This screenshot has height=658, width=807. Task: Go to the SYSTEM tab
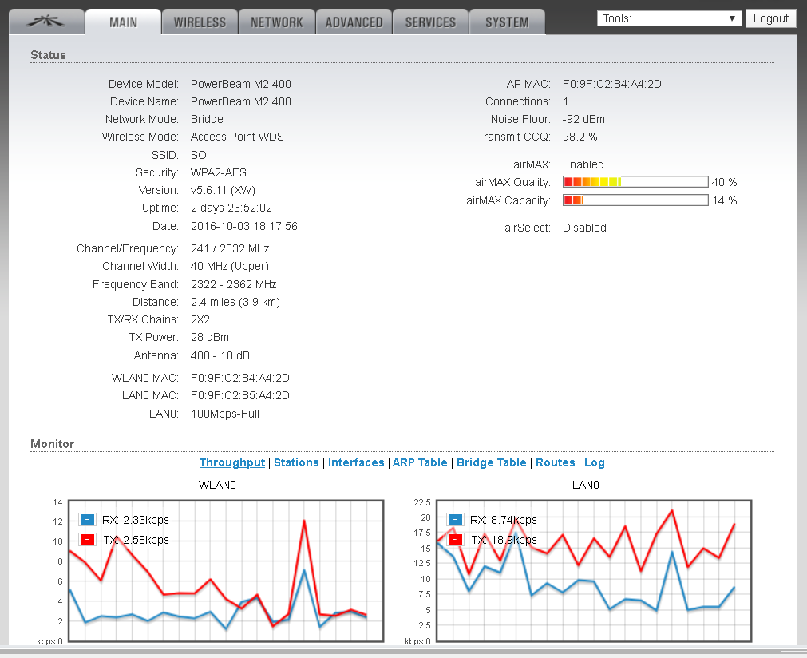click(x=507, y=22)
